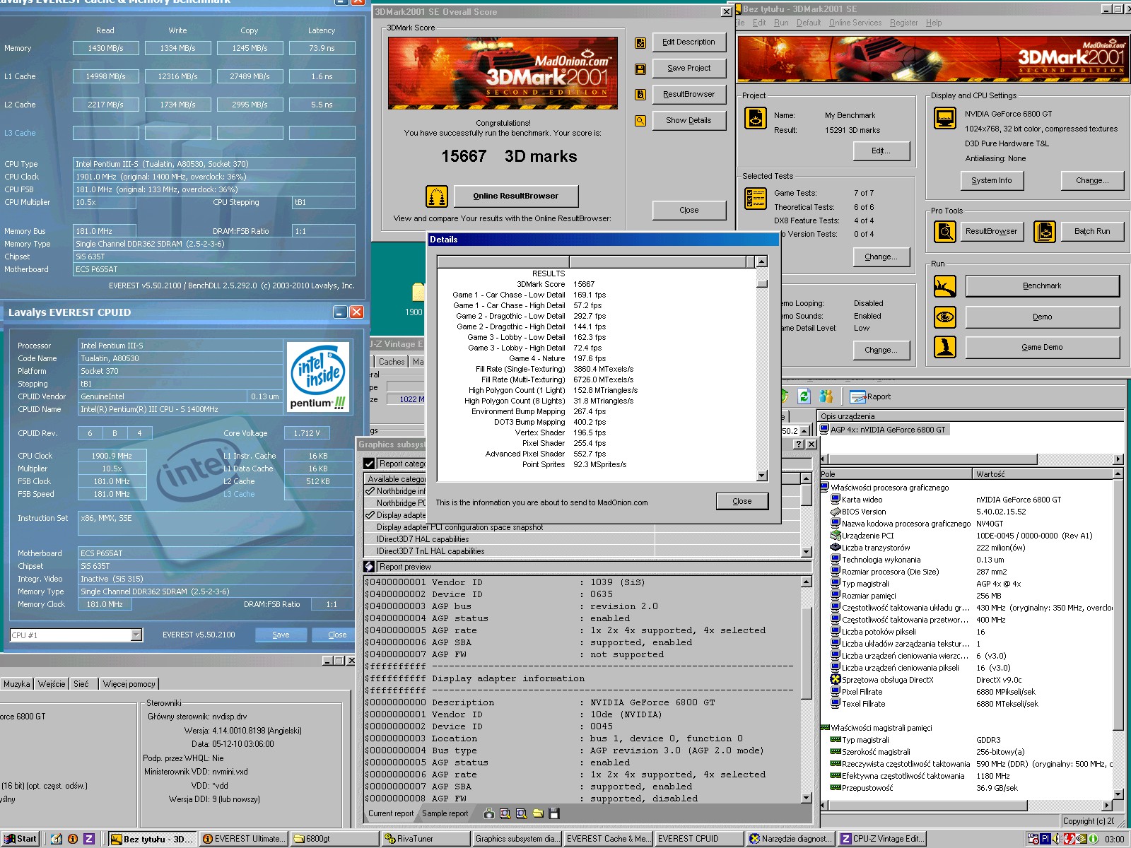Click the PL keyboard language tray indicator
Viewport: 1131px width, 848px height.
point(1045,839)
